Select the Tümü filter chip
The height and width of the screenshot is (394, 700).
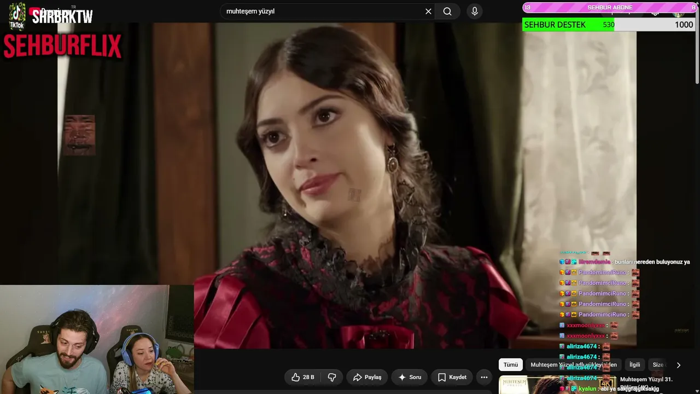point(511,365)
